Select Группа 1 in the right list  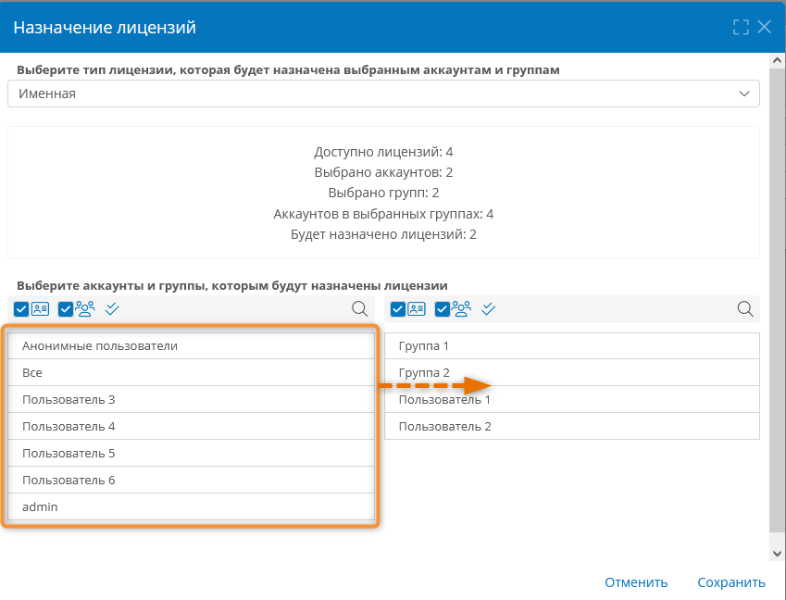click(572, 346)
